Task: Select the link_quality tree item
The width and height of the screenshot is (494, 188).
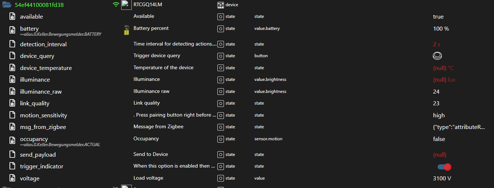Action: [x=35, y=103]
